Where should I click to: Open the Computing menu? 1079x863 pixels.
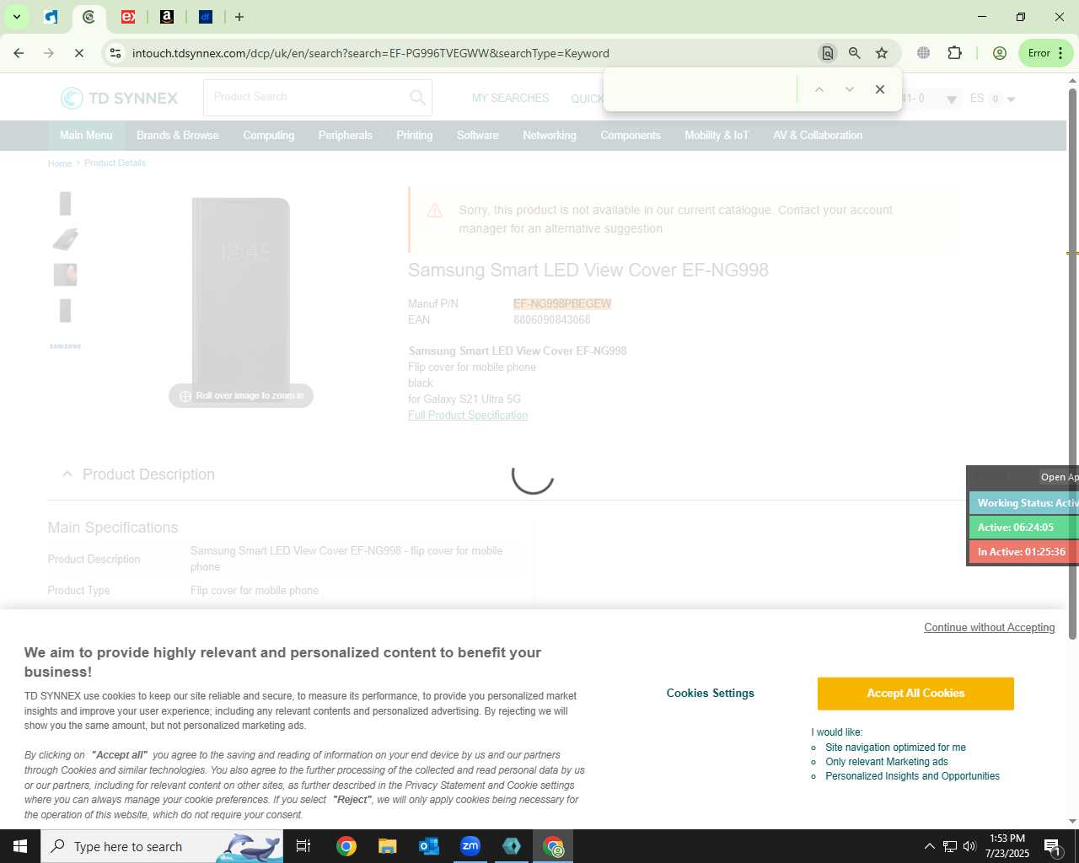[x=269, y=135]
